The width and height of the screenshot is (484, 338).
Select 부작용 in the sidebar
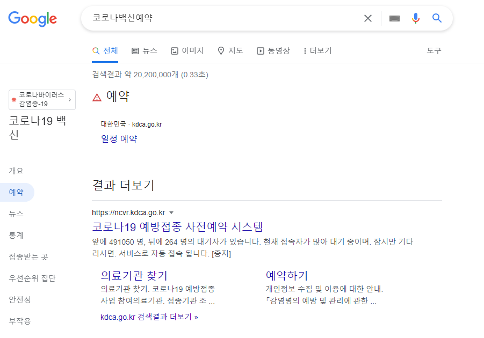pyautogui.click(x=20, y=321)
